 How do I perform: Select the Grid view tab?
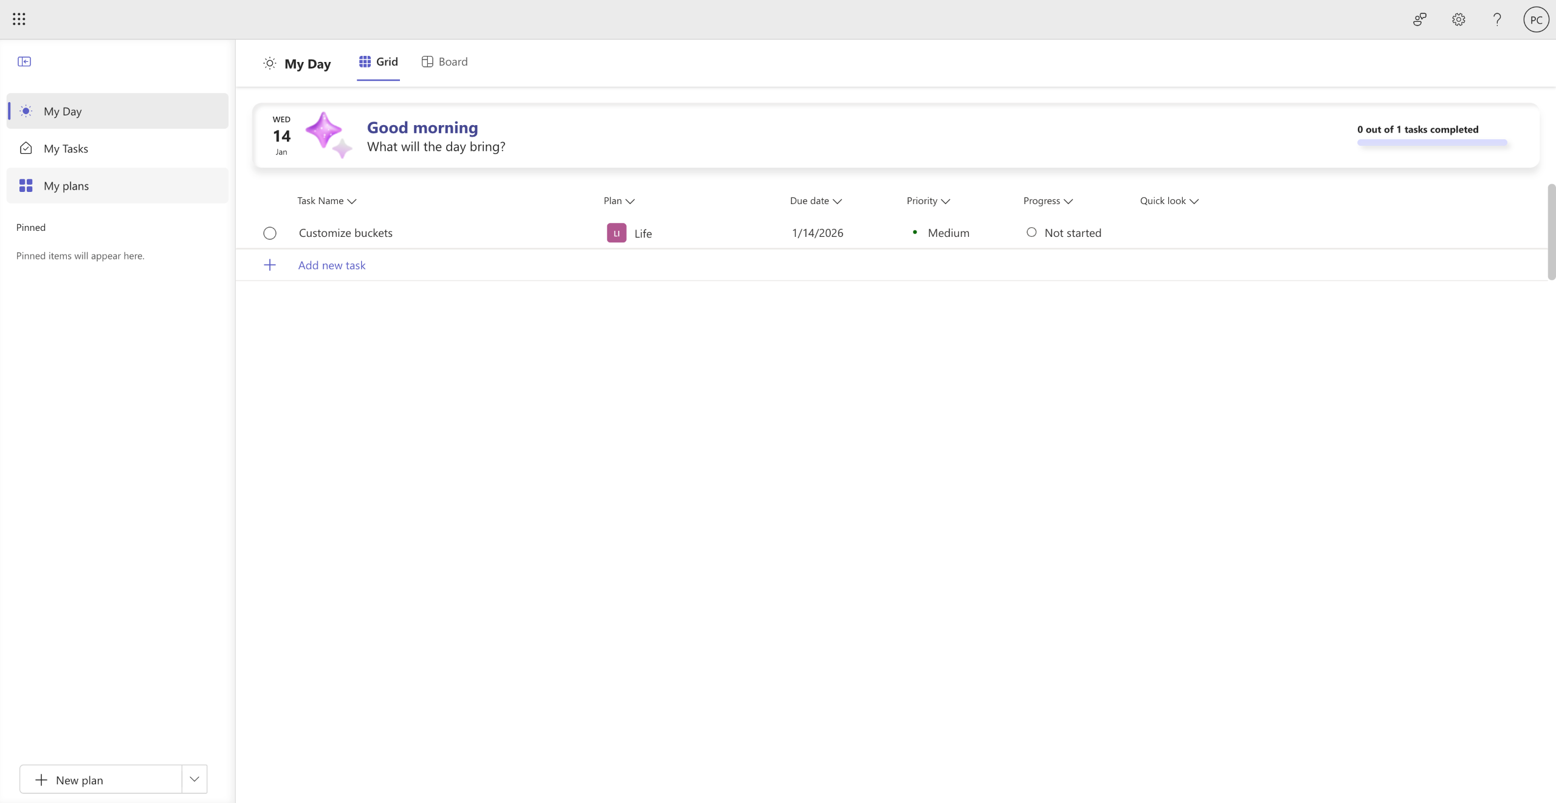pos(378,61)
